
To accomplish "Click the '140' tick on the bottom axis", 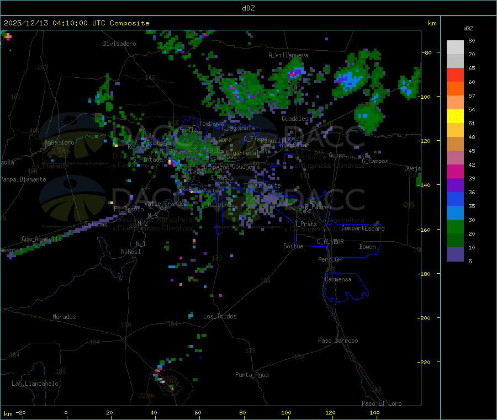I will (374, 412).
